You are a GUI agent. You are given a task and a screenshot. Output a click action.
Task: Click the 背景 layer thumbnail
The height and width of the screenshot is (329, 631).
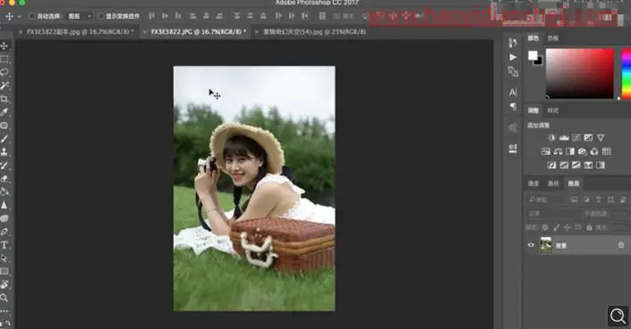[x=546, y=245]
